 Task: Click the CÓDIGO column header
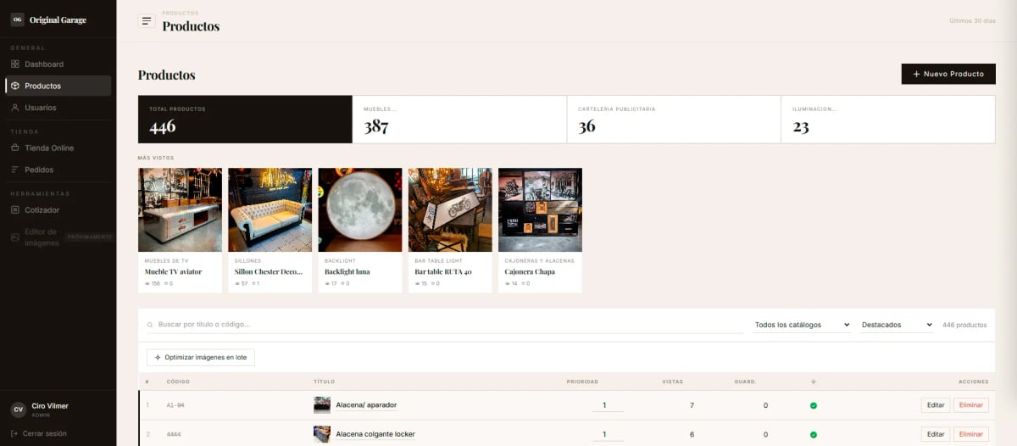[178, 382]
